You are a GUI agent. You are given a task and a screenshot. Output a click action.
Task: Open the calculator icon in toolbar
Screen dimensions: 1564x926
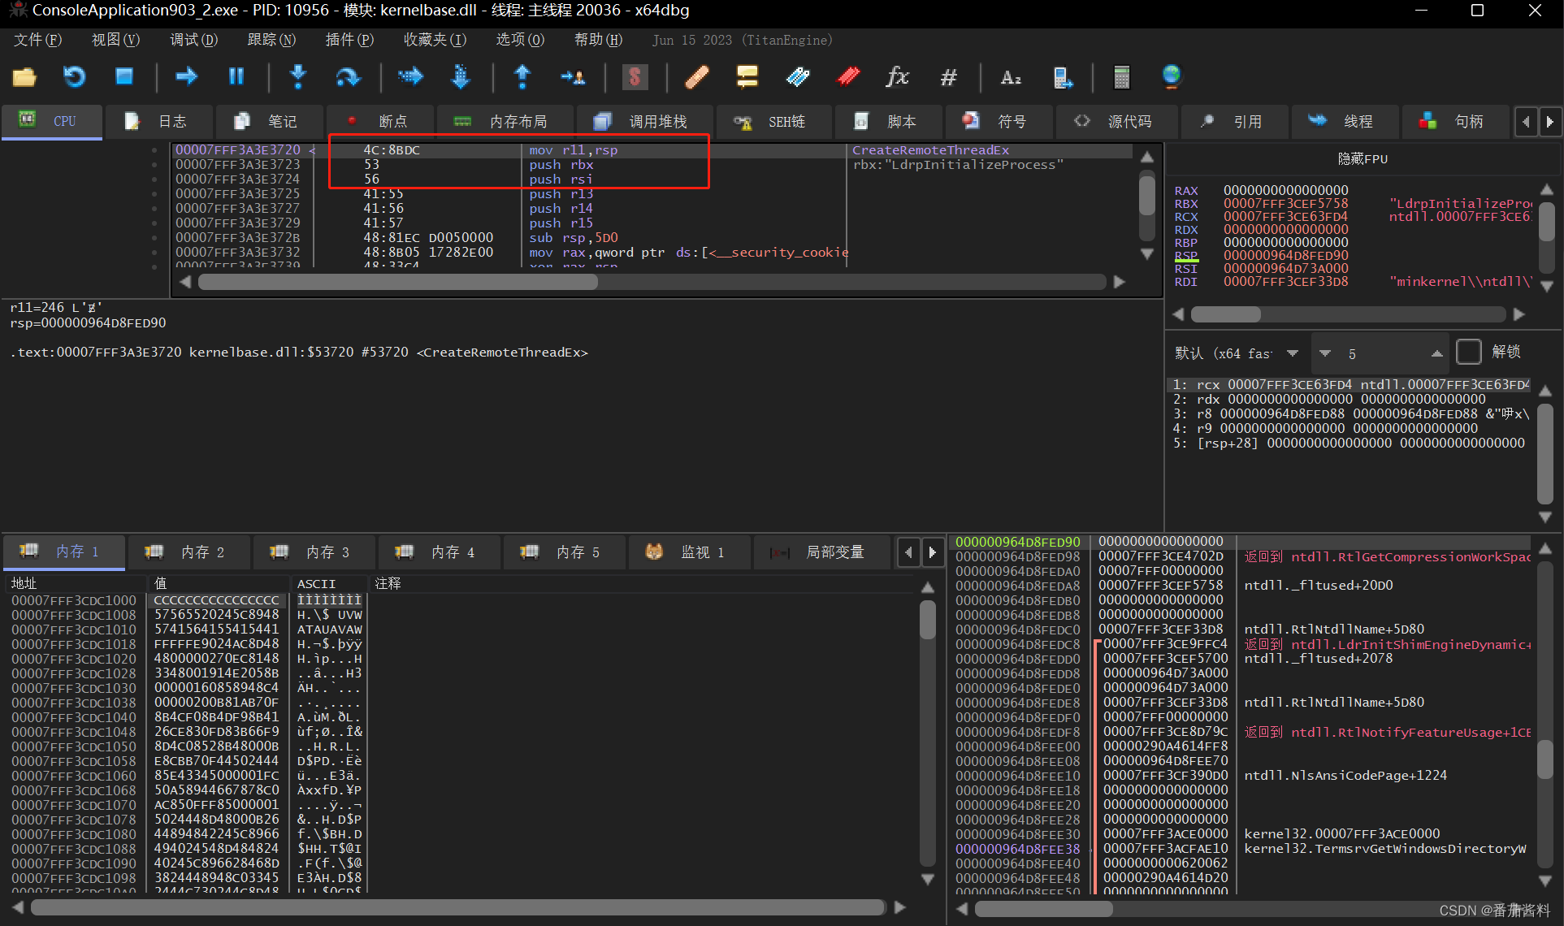pos(1121,77)
